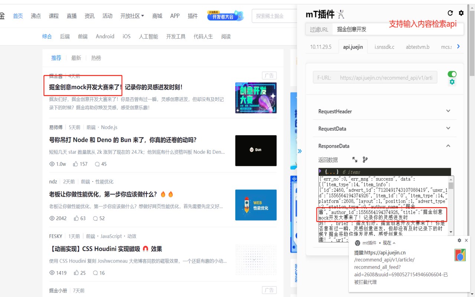Open the 开放社区 dropdown menu
Viewport: 475px width, 297px height.
point(132,16)
